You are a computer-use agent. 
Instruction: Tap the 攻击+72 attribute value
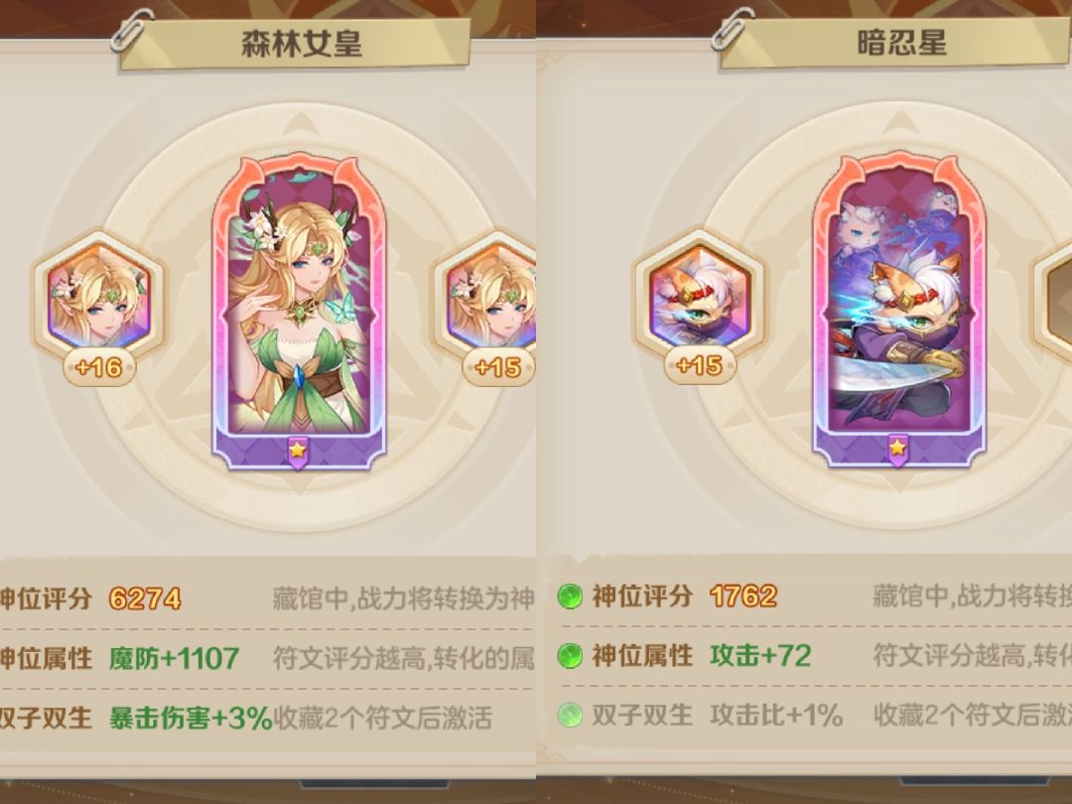point(760,656)
